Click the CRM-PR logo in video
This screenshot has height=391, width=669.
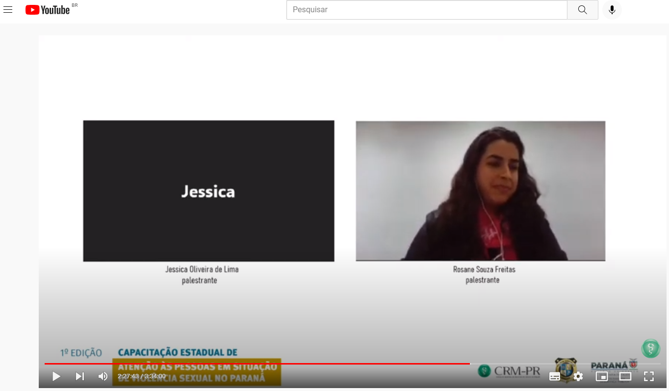(x=509, y=371)
